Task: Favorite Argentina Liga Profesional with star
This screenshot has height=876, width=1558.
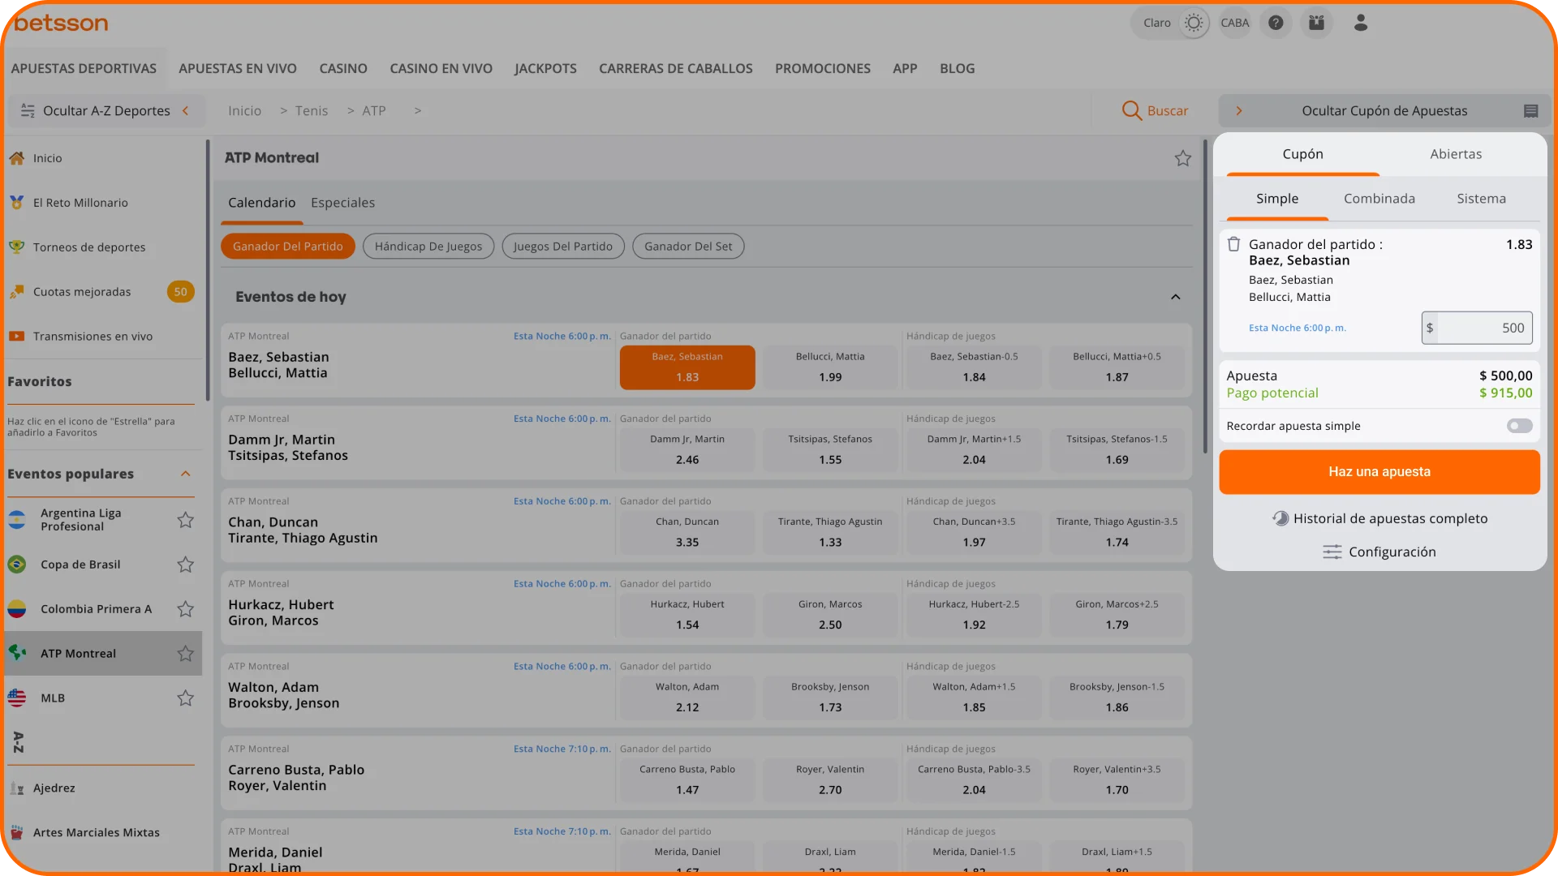Action: tap(185, 520)
